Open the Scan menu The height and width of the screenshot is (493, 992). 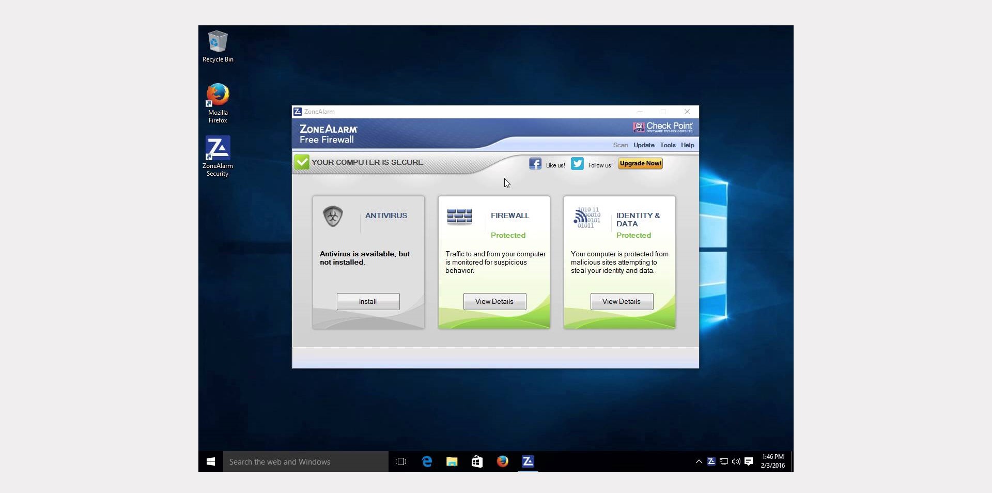coord(621,145)
